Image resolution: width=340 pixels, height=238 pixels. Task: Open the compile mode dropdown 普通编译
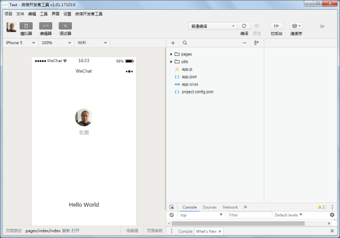click(213, 26)
